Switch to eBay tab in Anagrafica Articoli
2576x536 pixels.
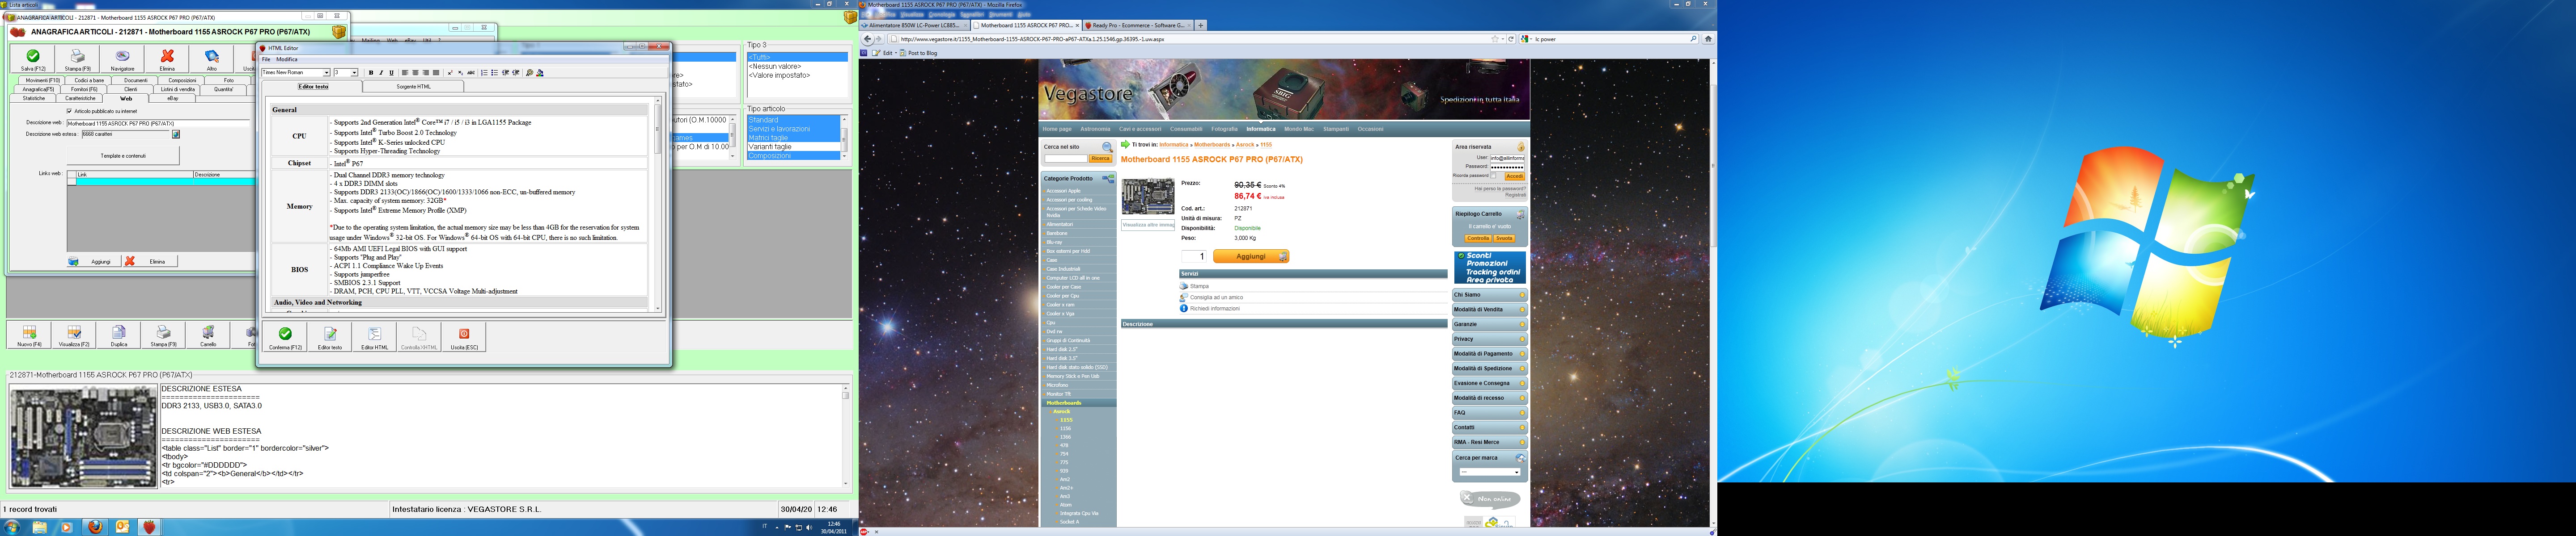(x=172, y=99)
